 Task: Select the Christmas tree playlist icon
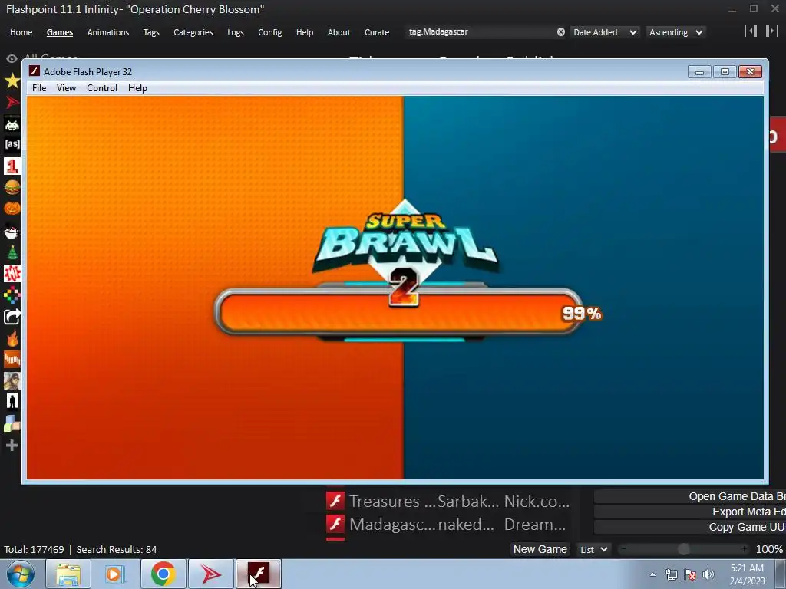coord(12,252)
